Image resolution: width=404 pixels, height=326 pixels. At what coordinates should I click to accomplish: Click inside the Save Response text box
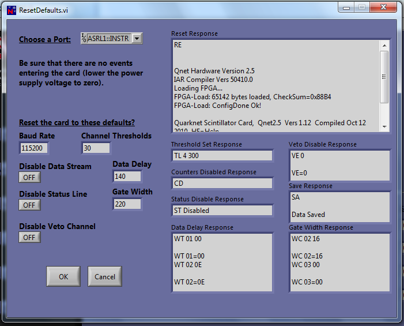coord(339,207)
